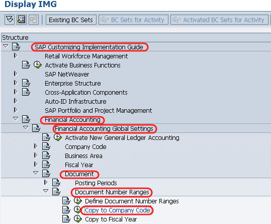Select Business Area label

83,156
